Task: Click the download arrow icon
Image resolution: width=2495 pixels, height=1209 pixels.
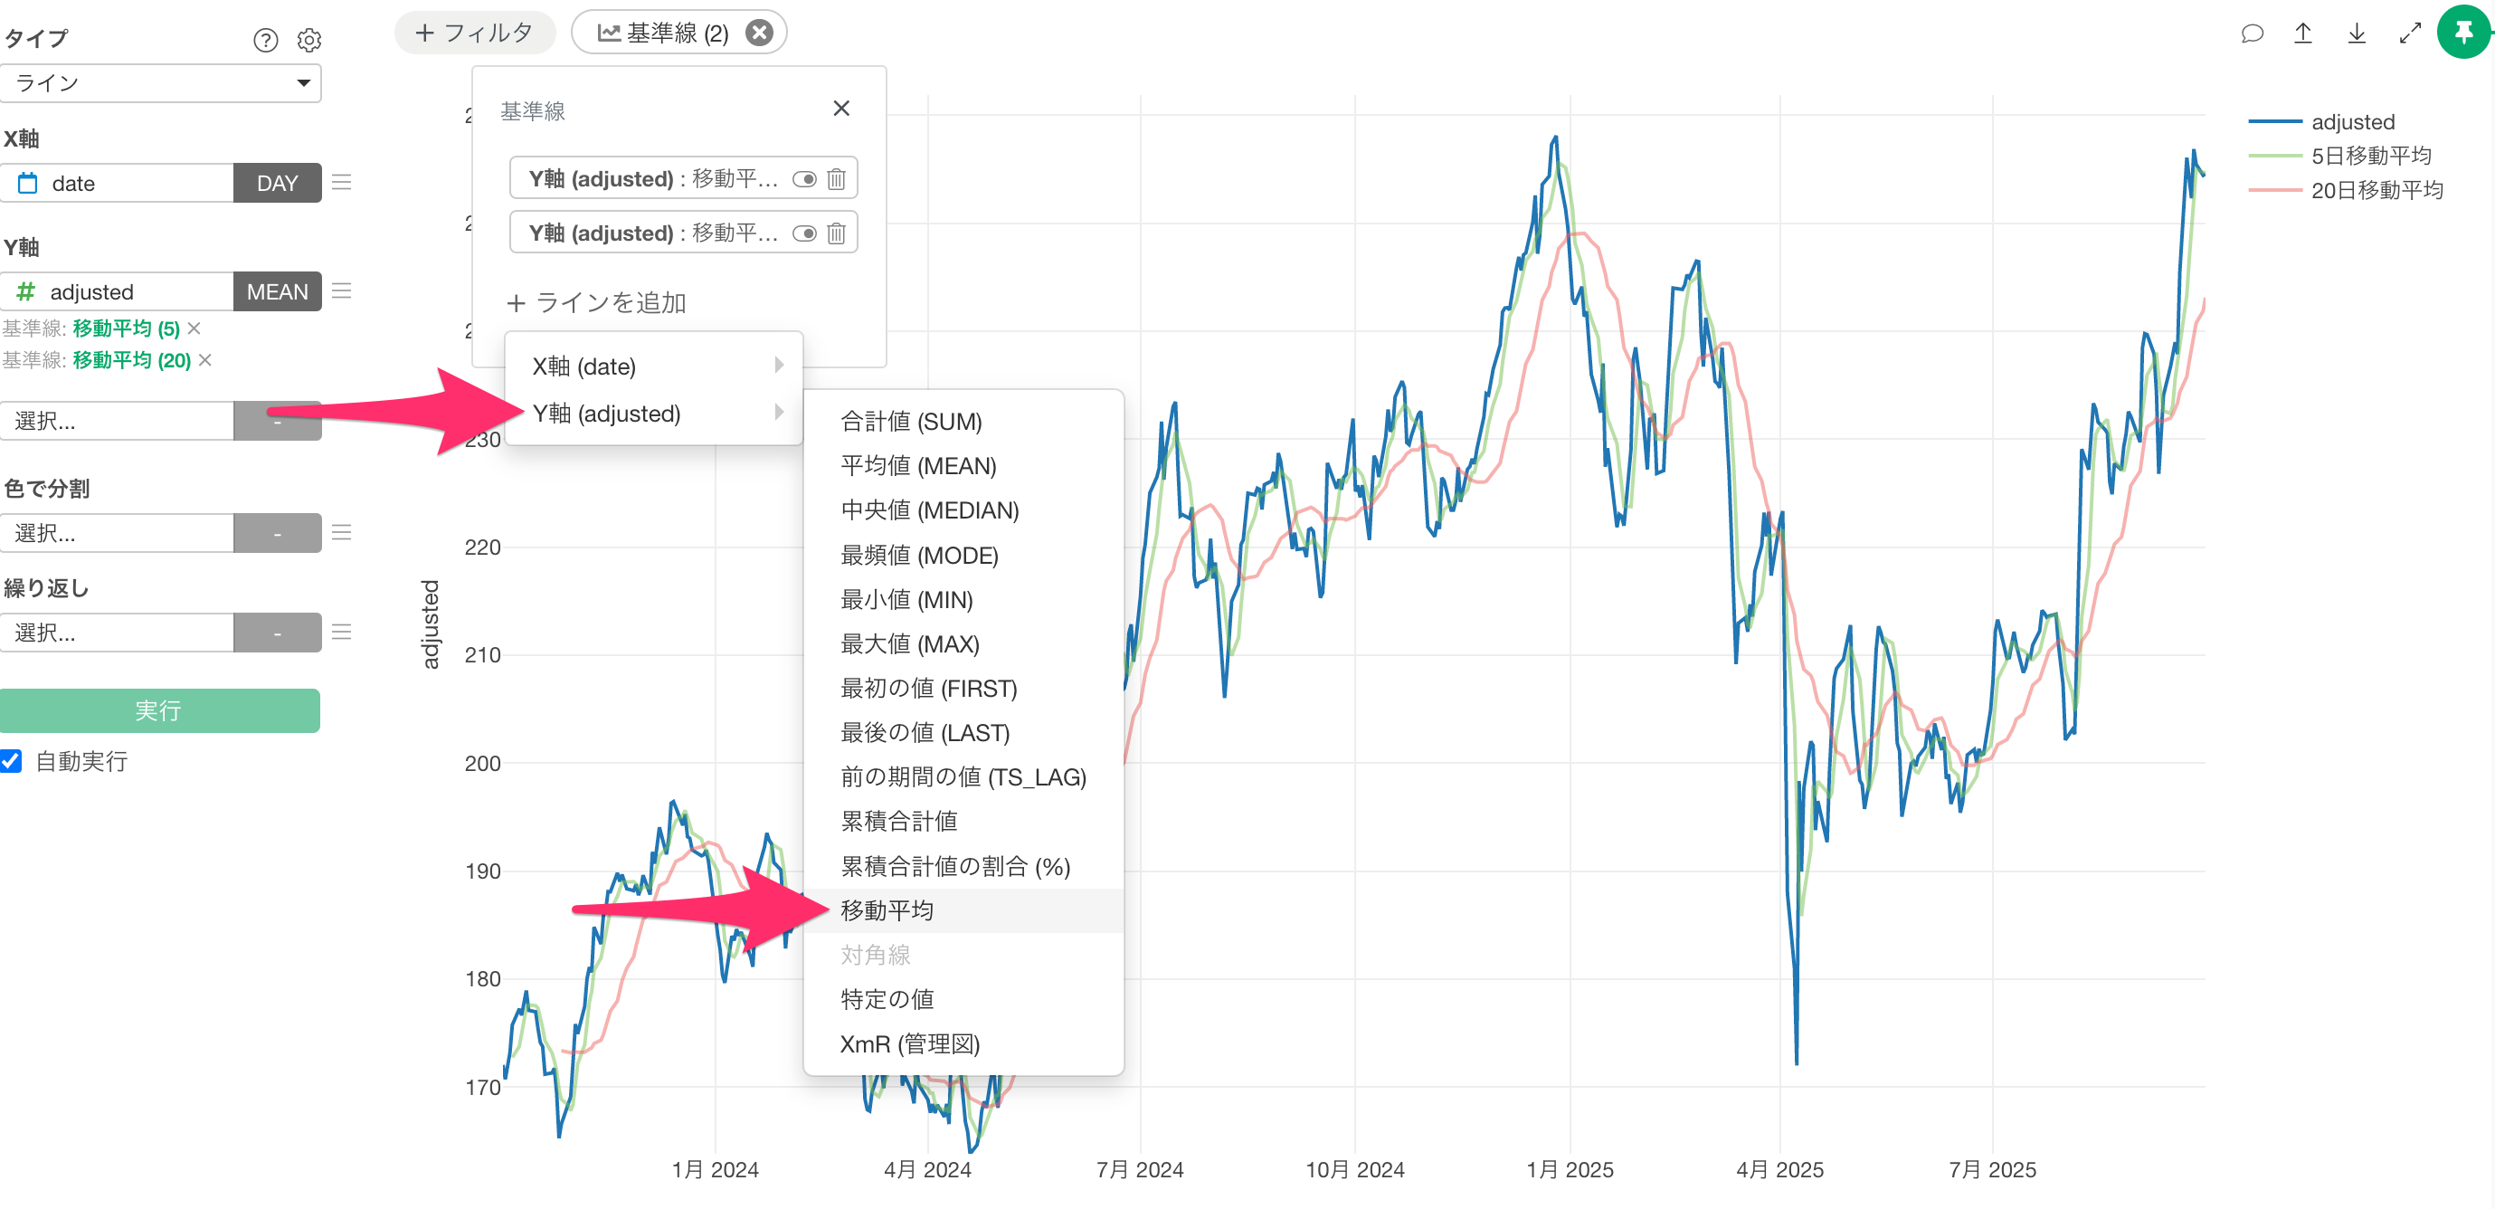Action: tap(2357, 33)
